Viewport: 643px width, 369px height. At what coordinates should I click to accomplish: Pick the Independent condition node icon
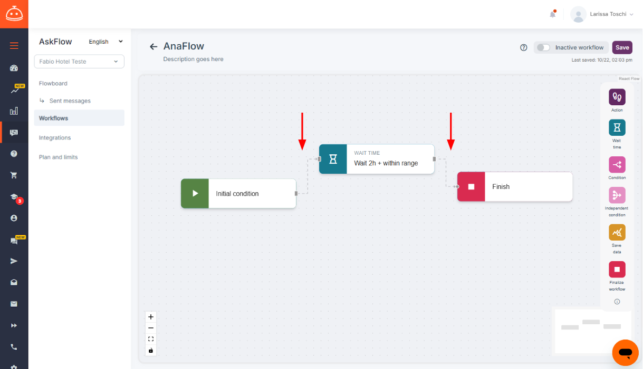point(617,195)
